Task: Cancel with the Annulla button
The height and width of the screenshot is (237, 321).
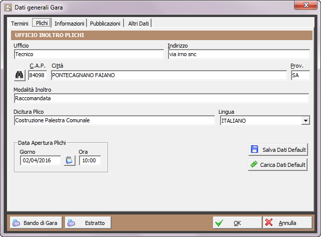Action: (x=287, y=223)
